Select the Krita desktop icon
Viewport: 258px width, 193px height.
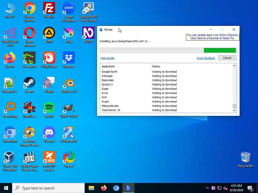click(x=69, y=35)
